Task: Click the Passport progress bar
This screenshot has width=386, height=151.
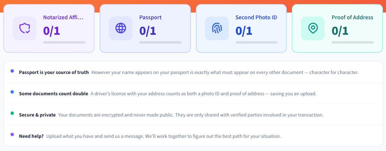Action: point(160,42)
